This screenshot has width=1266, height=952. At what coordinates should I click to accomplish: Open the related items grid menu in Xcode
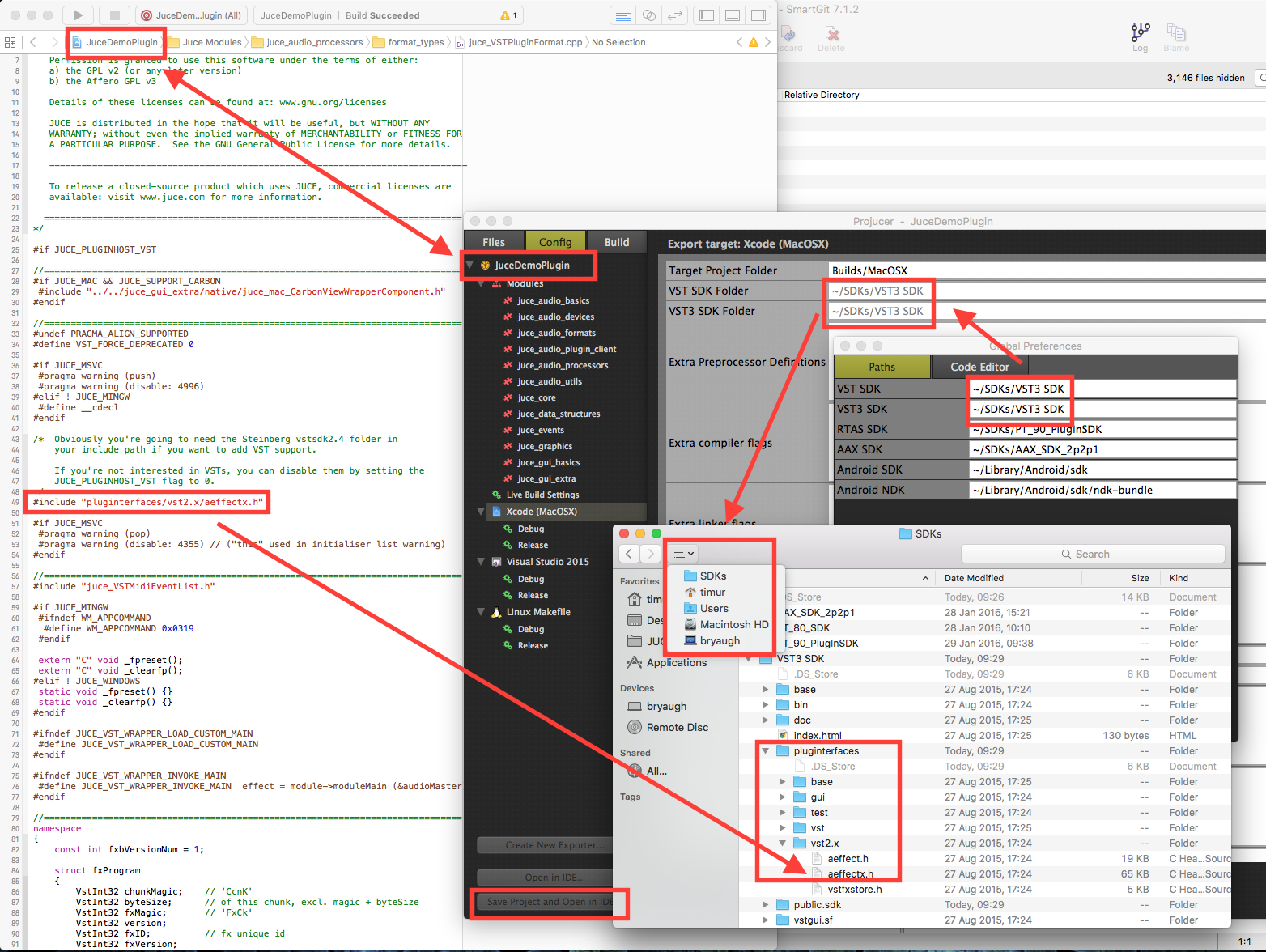point(10,42)
